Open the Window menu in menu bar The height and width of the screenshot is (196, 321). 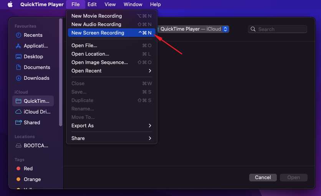point(133,4)
